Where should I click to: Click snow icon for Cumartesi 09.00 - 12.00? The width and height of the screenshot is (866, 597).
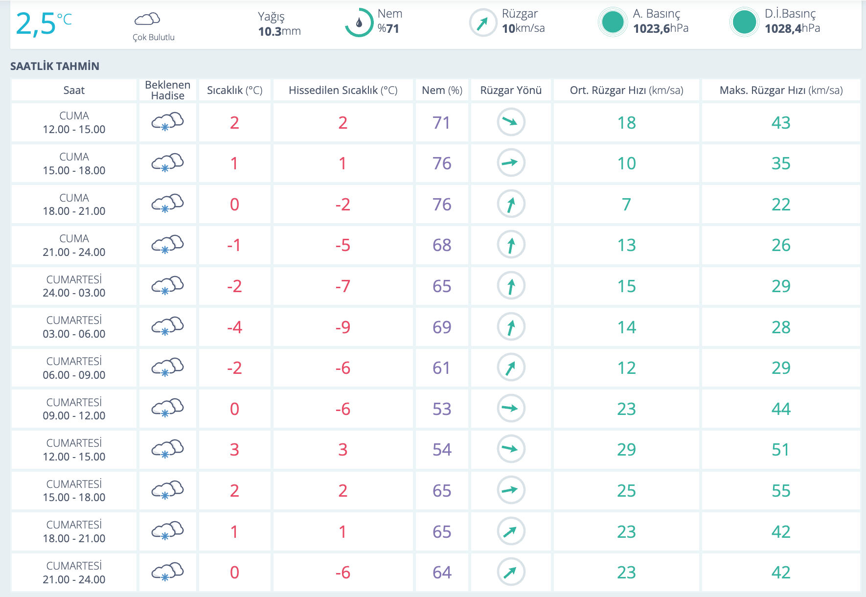point(167,408)
